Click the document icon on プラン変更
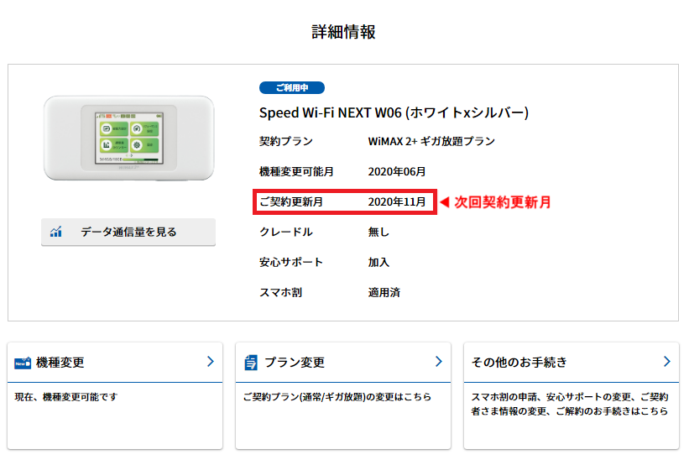This screenshot has width=689, height=465. click(x=251, y=363)
